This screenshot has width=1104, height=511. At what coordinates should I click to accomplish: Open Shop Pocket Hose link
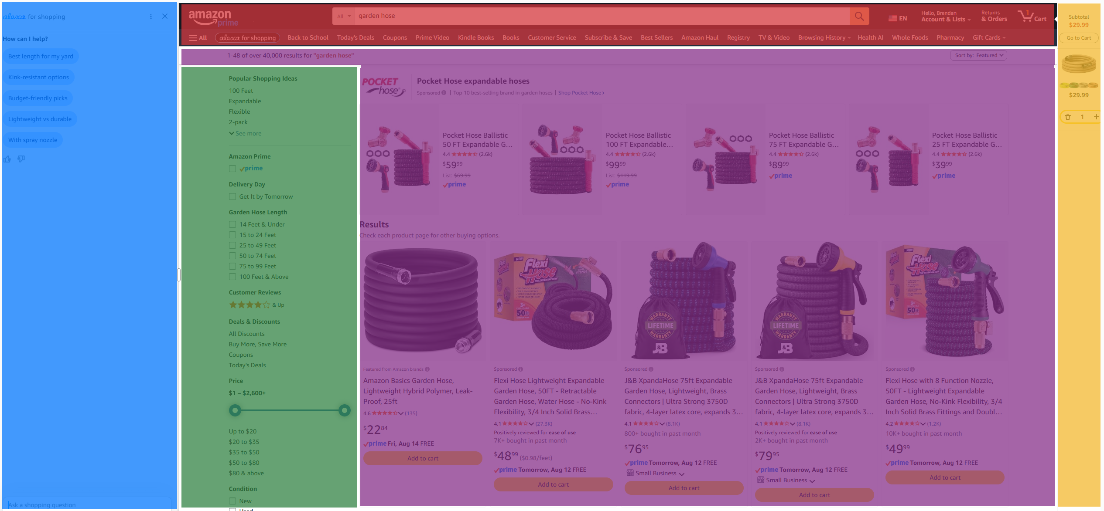[x=581, y=93]
